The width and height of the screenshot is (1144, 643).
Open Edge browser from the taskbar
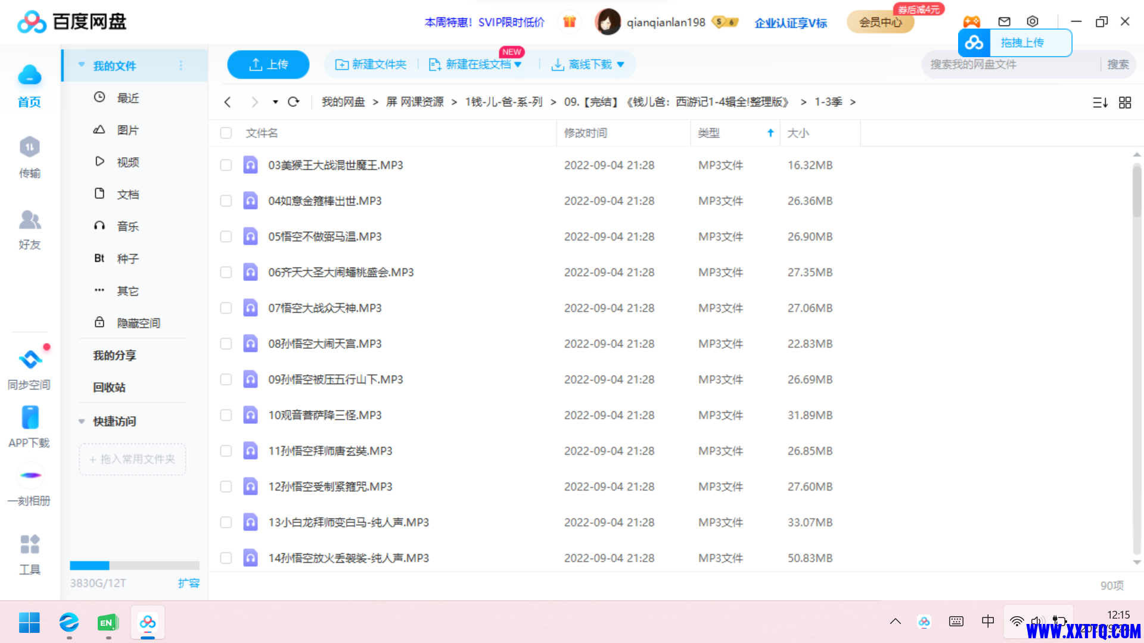pyautogui.click(x=69, y=623)
